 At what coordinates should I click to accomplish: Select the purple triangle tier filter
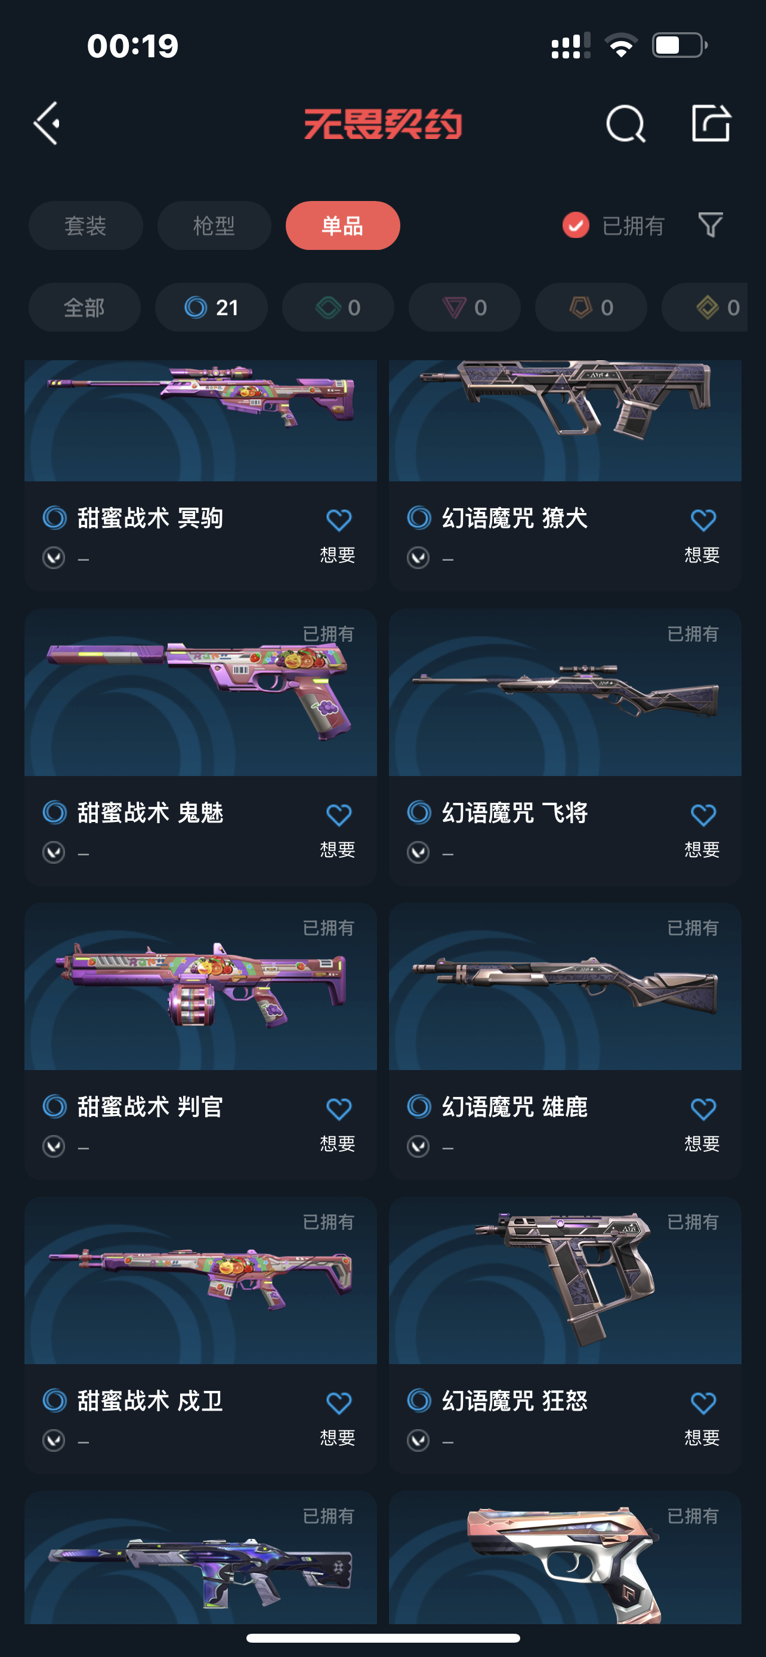(464, 307)
